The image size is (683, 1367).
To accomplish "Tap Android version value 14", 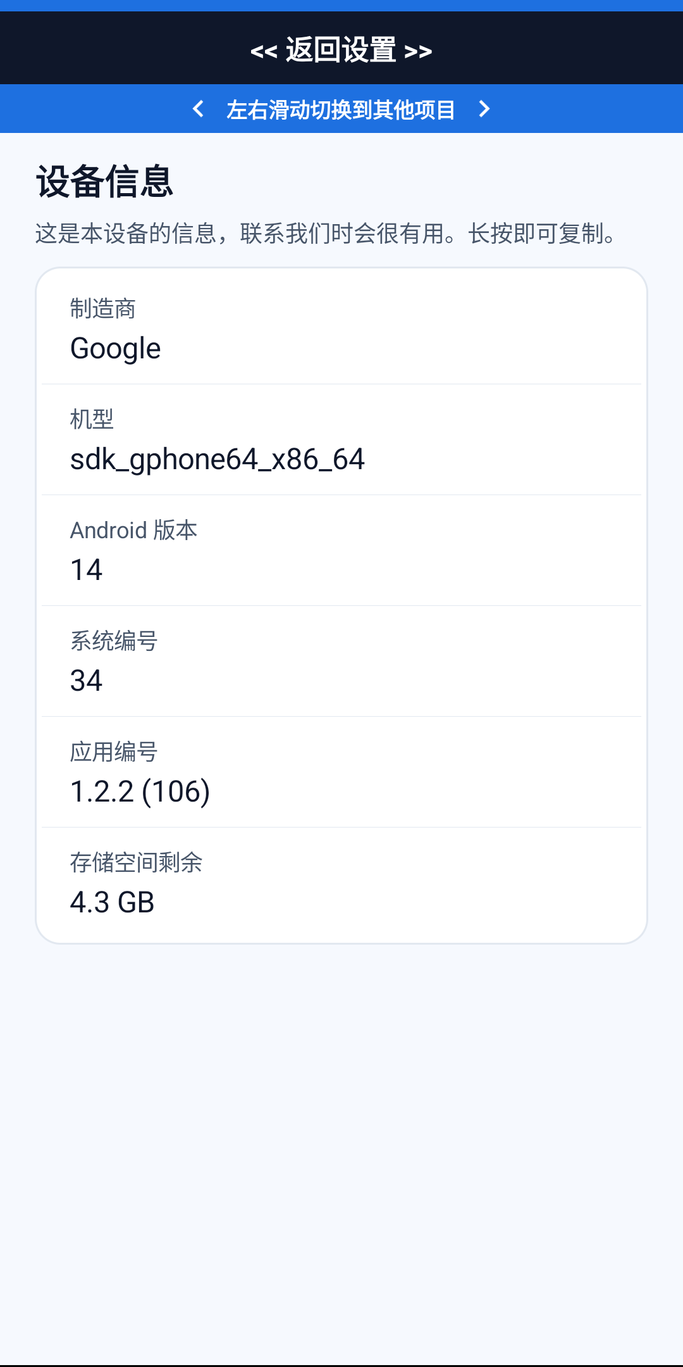I will (x=86, y=570).
